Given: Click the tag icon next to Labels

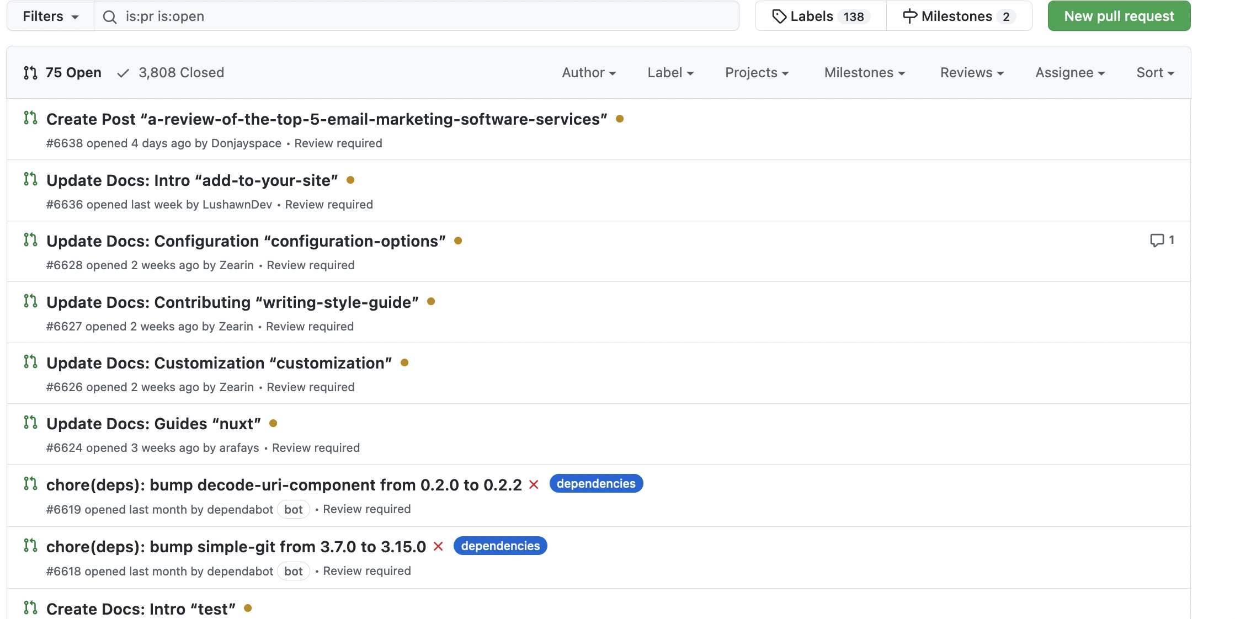Looking at the screenshot, I should (780, 16).
